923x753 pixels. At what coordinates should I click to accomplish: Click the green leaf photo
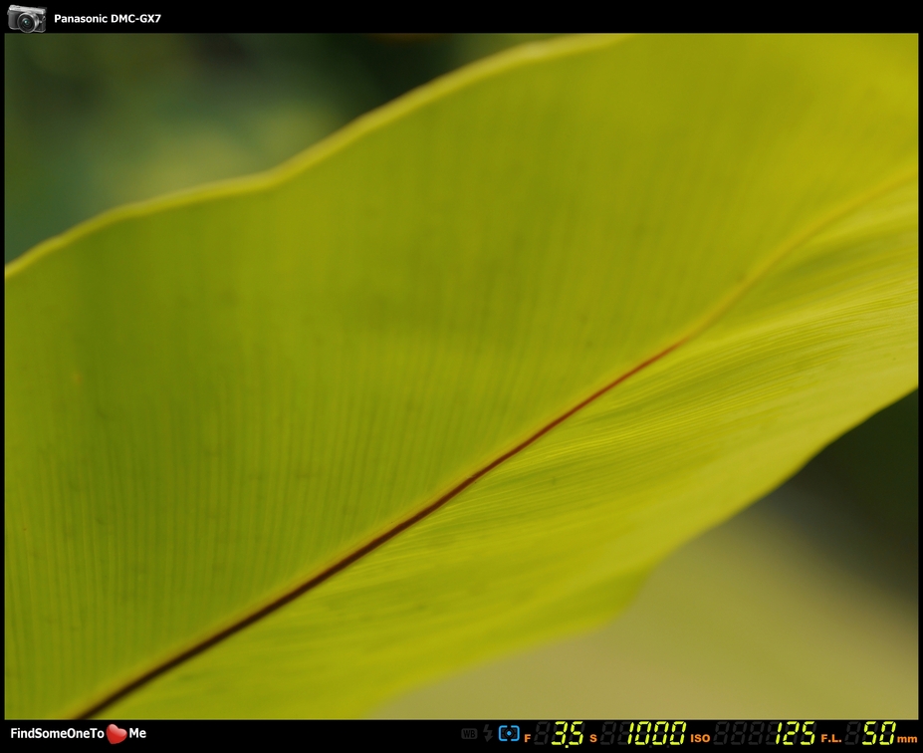pyautogui.click(x=462, y=376)
